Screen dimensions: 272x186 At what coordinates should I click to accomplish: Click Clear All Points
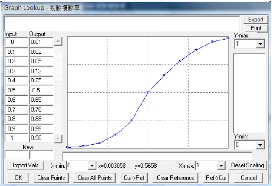95,178
